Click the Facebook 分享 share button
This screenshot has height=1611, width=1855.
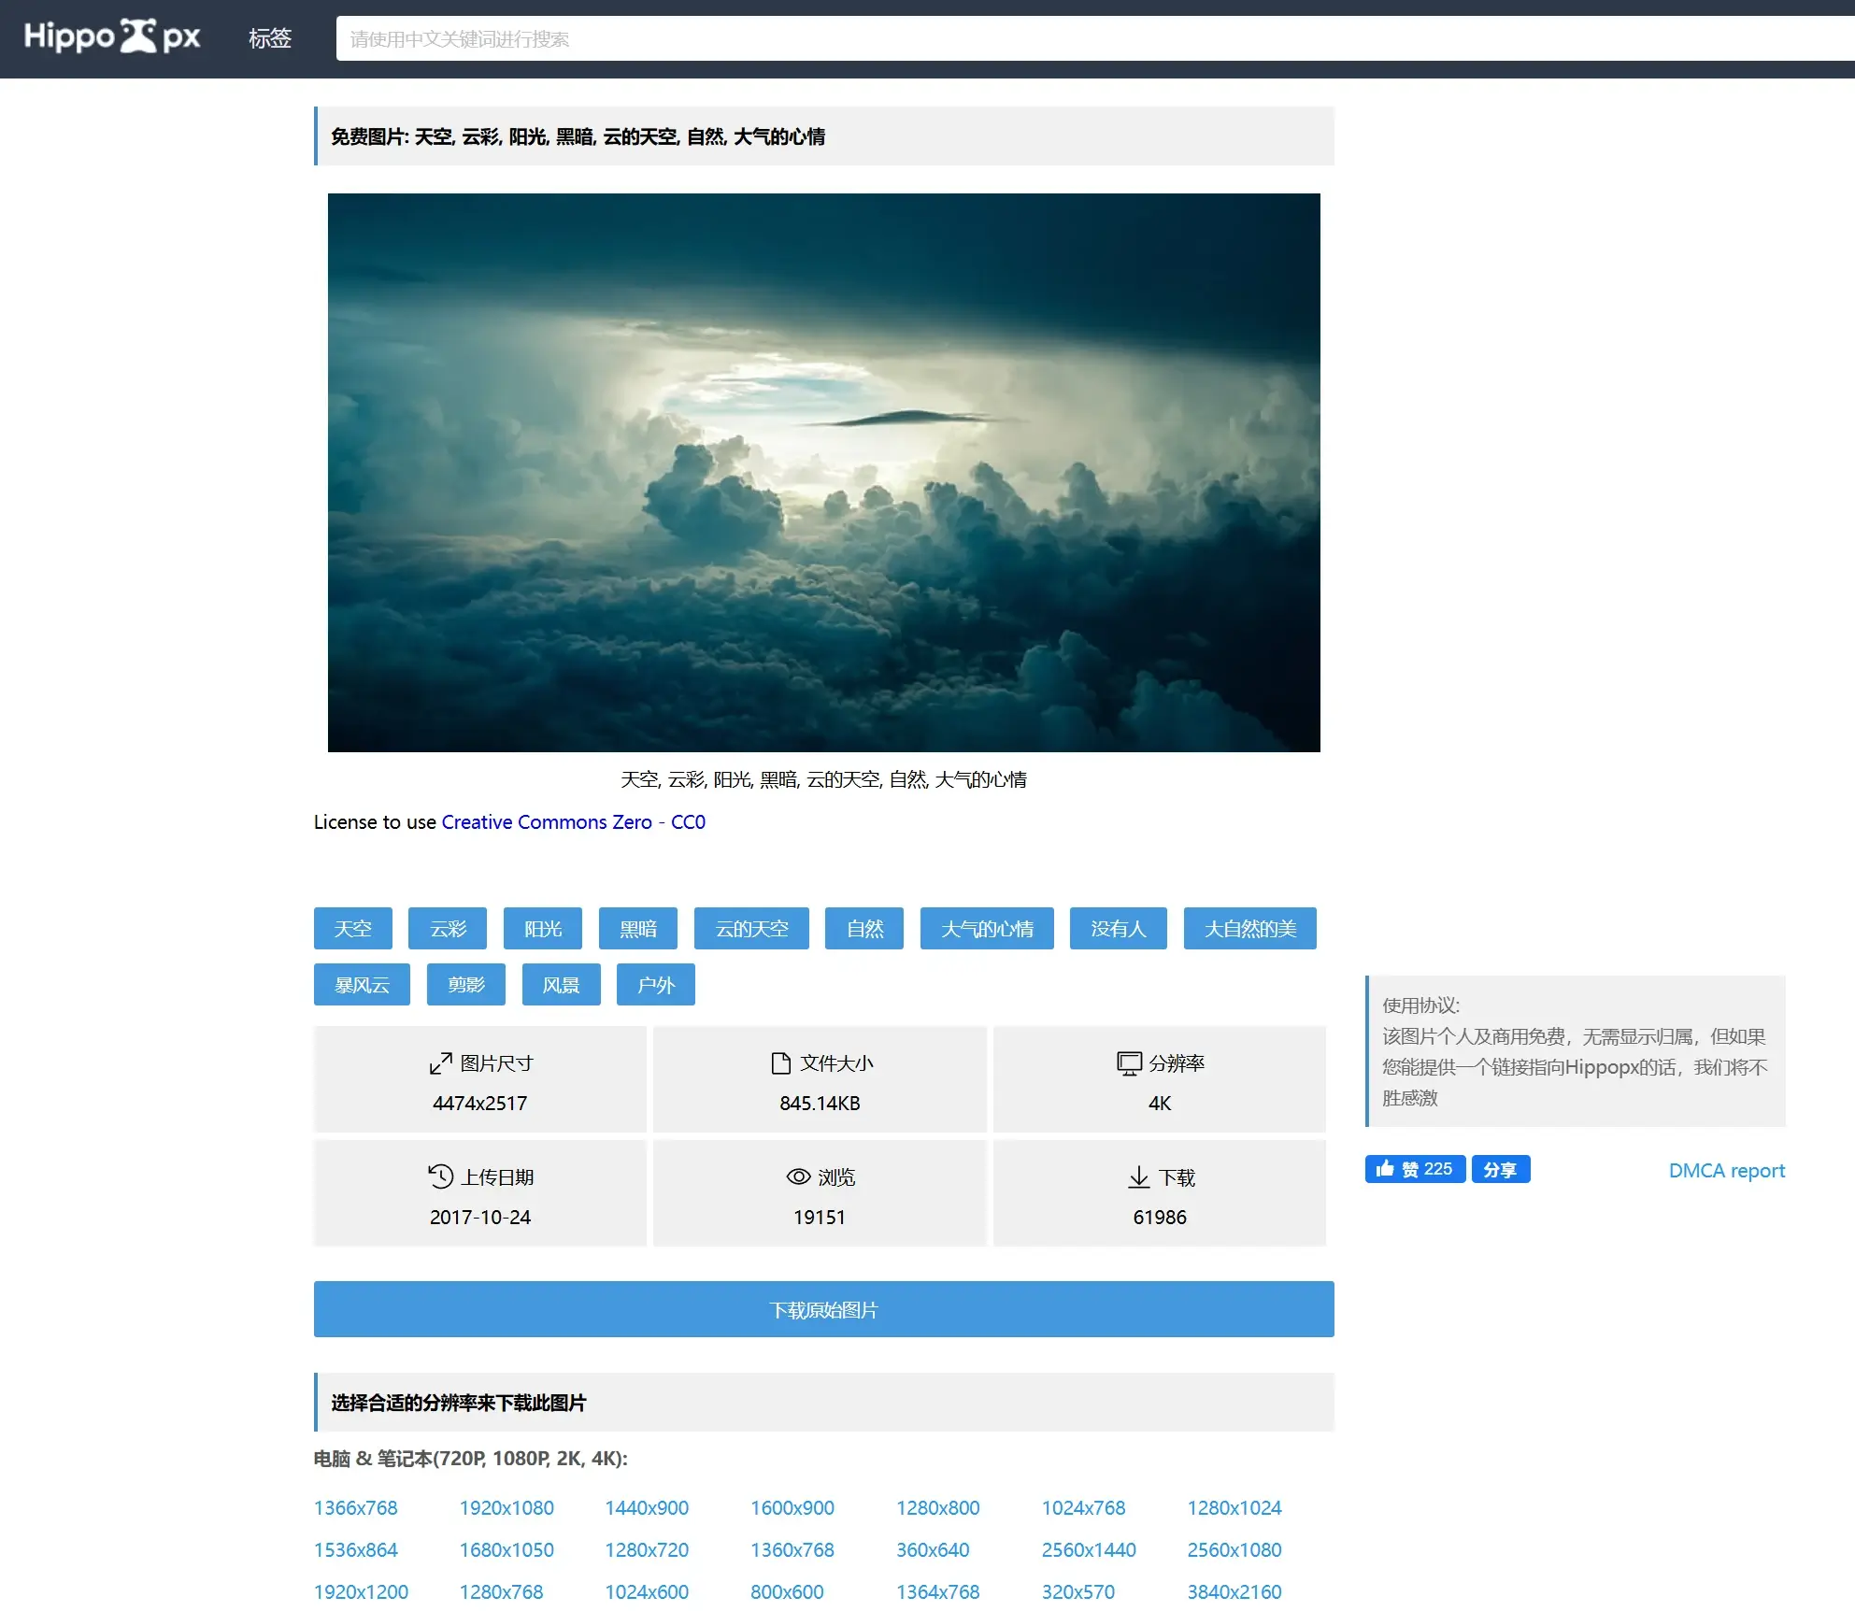pyautogui.click(x=1500, y=1169)
